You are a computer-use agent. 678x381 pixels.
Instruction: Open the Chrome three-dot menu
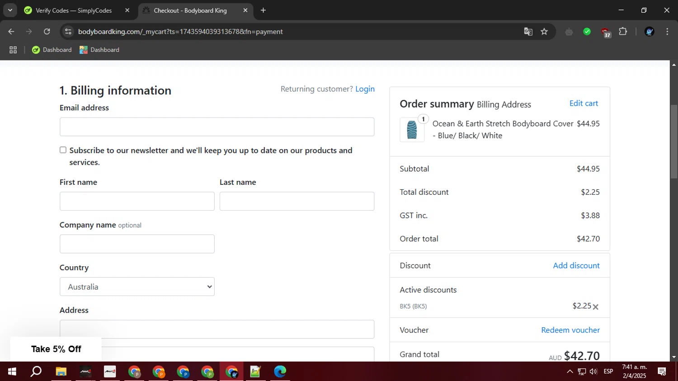[667, 32]
